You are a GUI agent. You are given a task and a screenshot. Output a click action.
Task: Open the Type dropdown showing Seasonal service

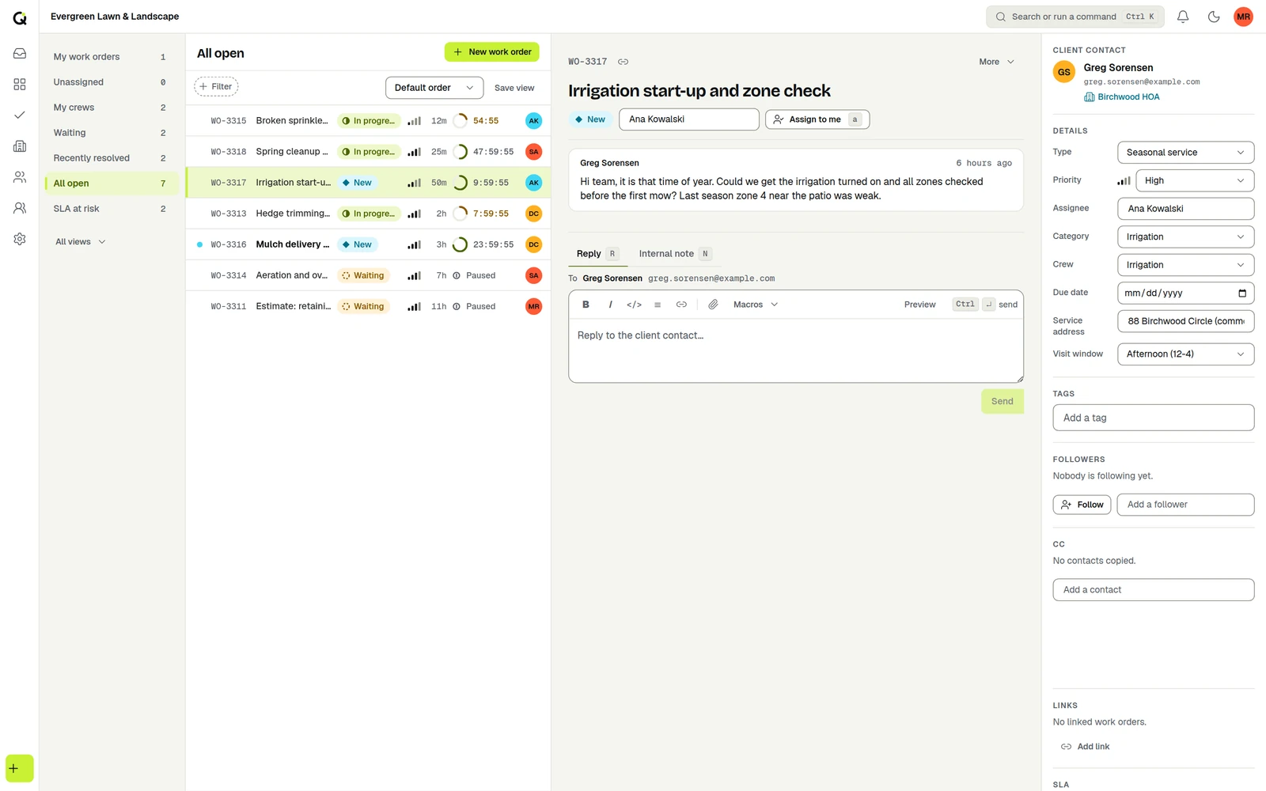(1185, 153)
